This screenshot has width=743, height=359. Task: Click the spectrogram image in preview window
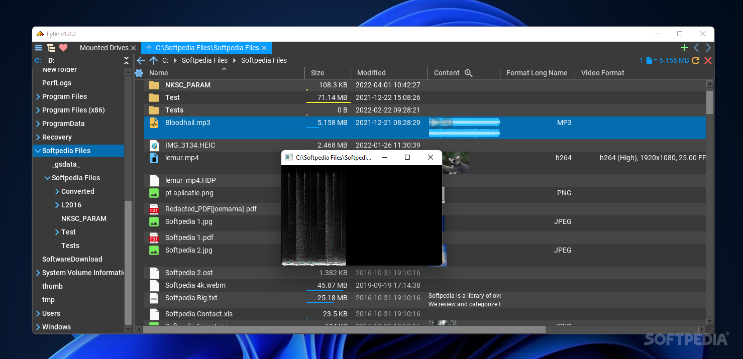314,215
